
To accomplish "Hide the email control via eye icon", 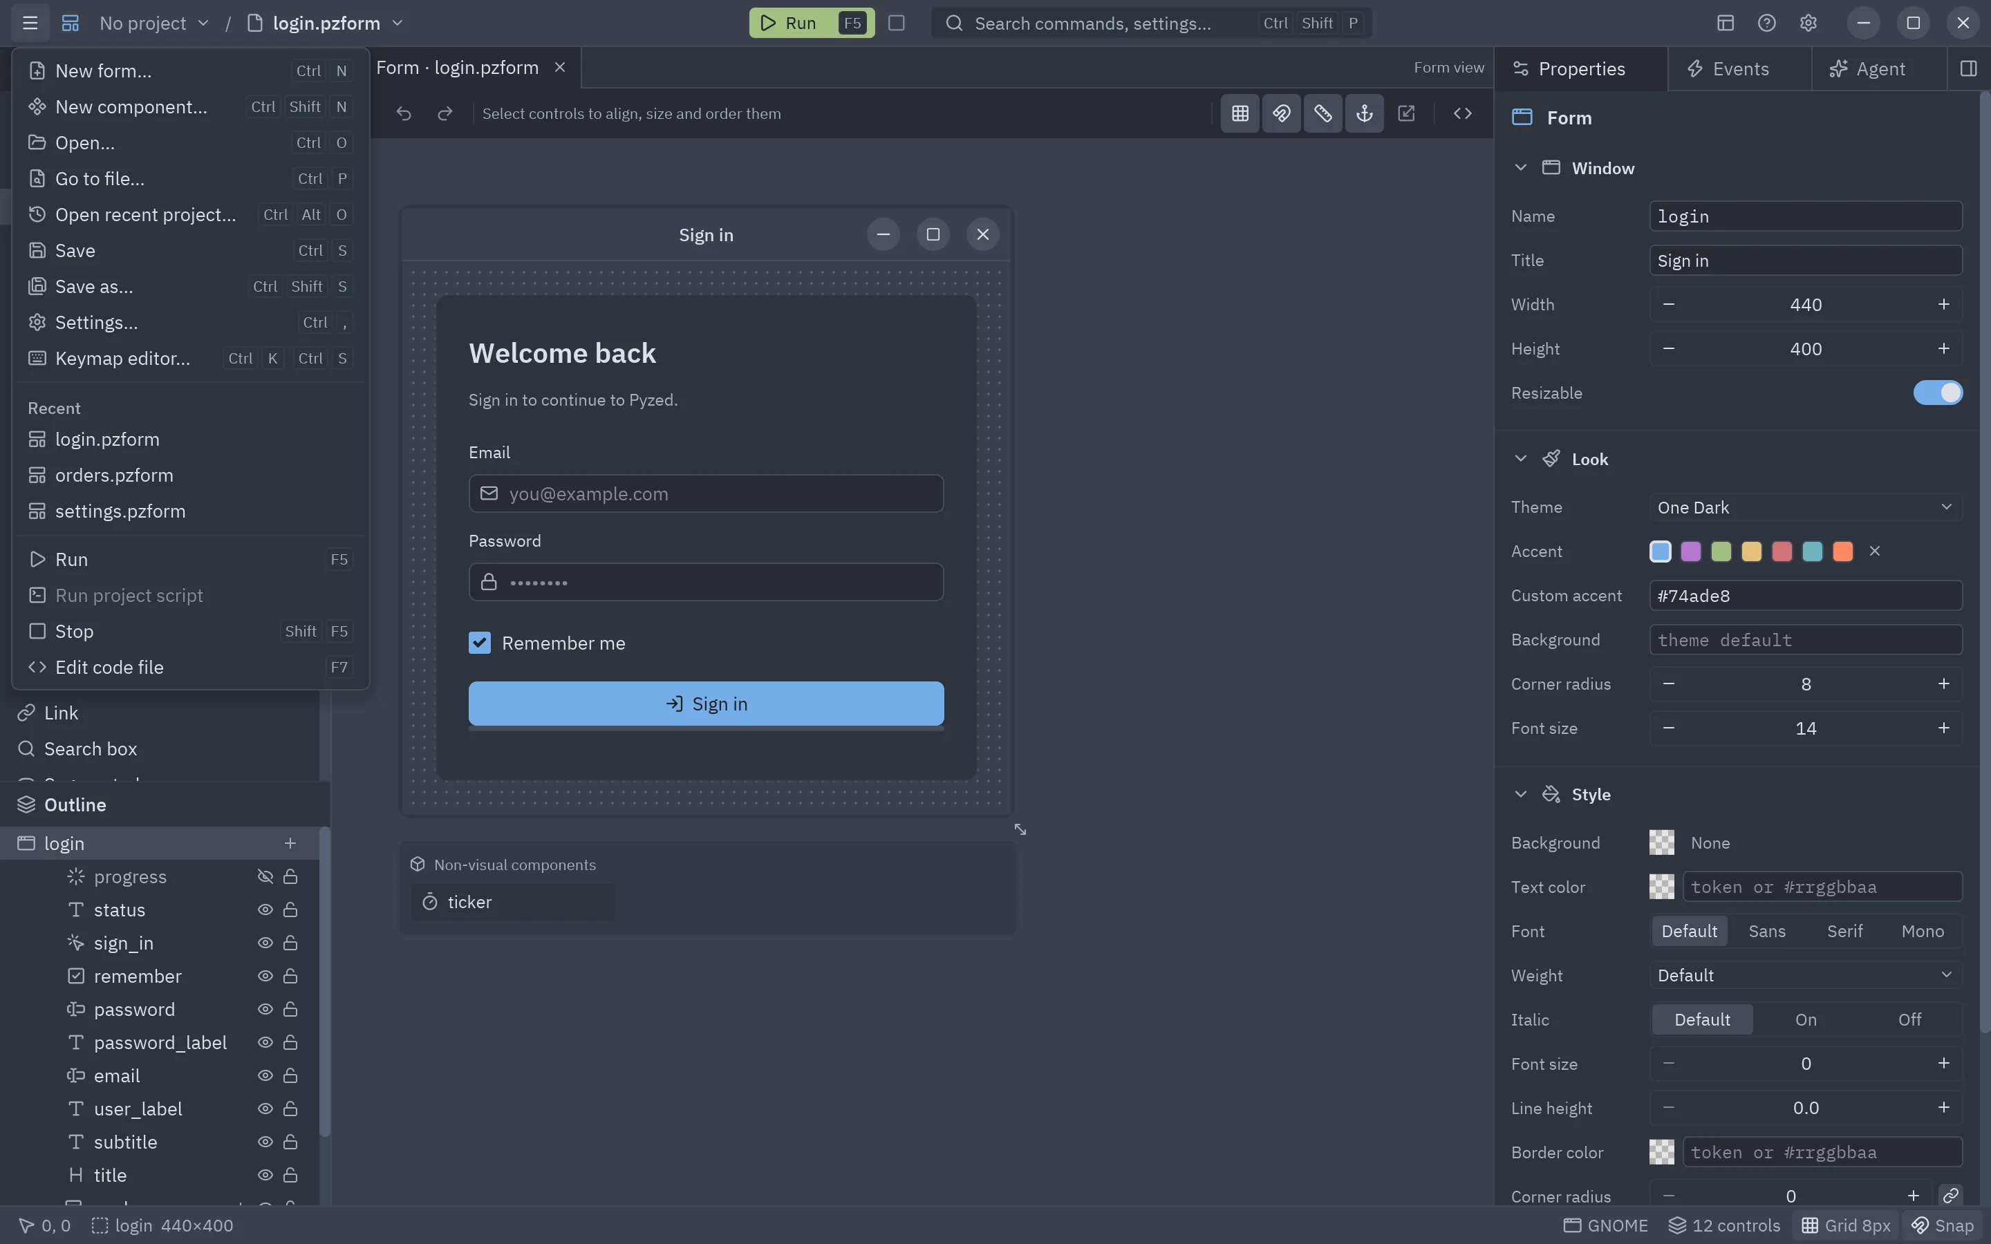I will [265, 1075].
